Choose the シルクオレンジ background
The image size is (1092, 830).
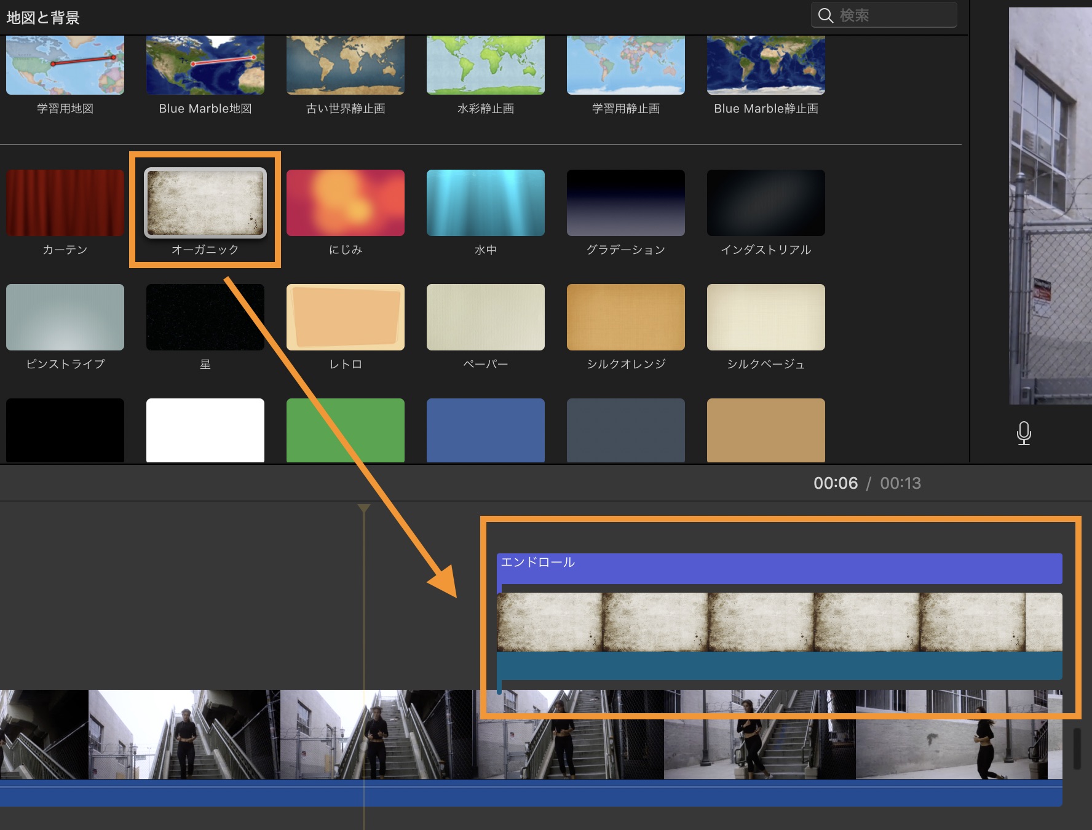[x=626, y=317]
